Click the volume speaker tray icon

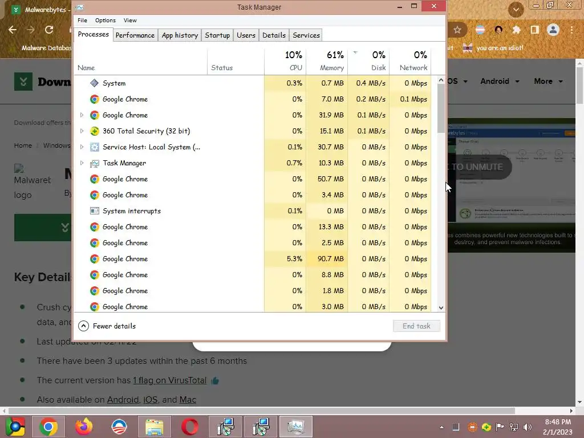point(528,427)
